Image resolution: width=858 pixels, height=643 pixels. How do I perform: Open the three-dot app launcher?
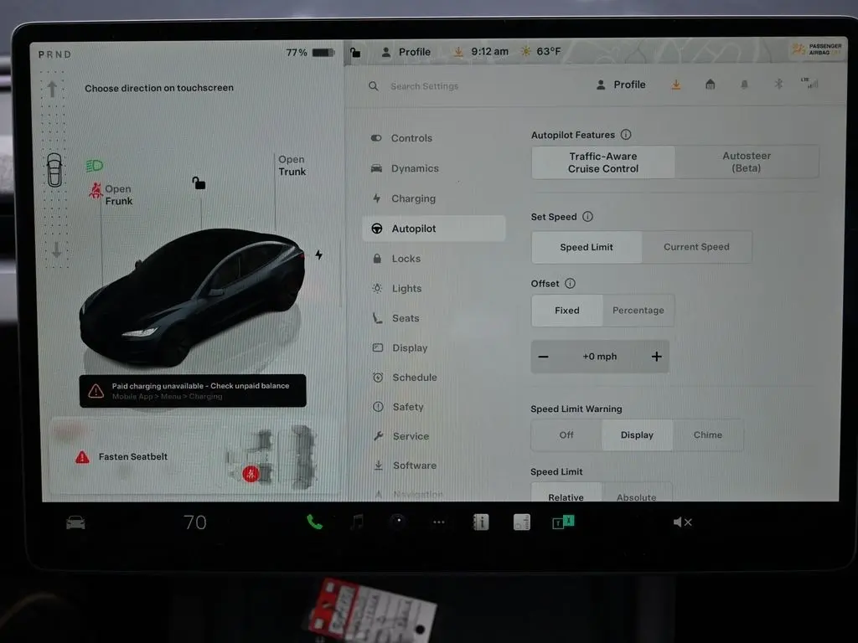[x=439, y=522]
